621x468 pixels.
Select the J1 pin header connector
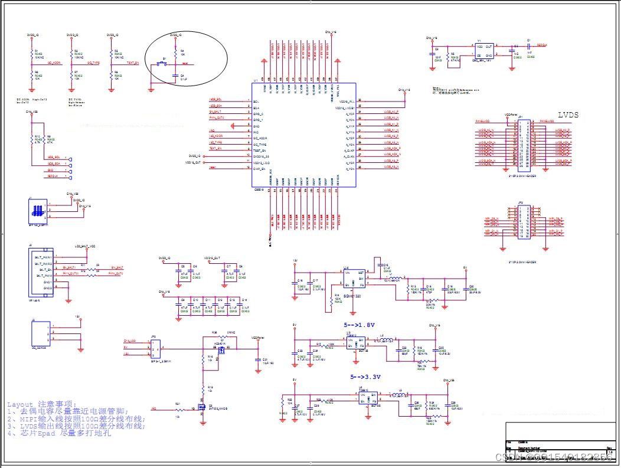(x=38, y=211)
